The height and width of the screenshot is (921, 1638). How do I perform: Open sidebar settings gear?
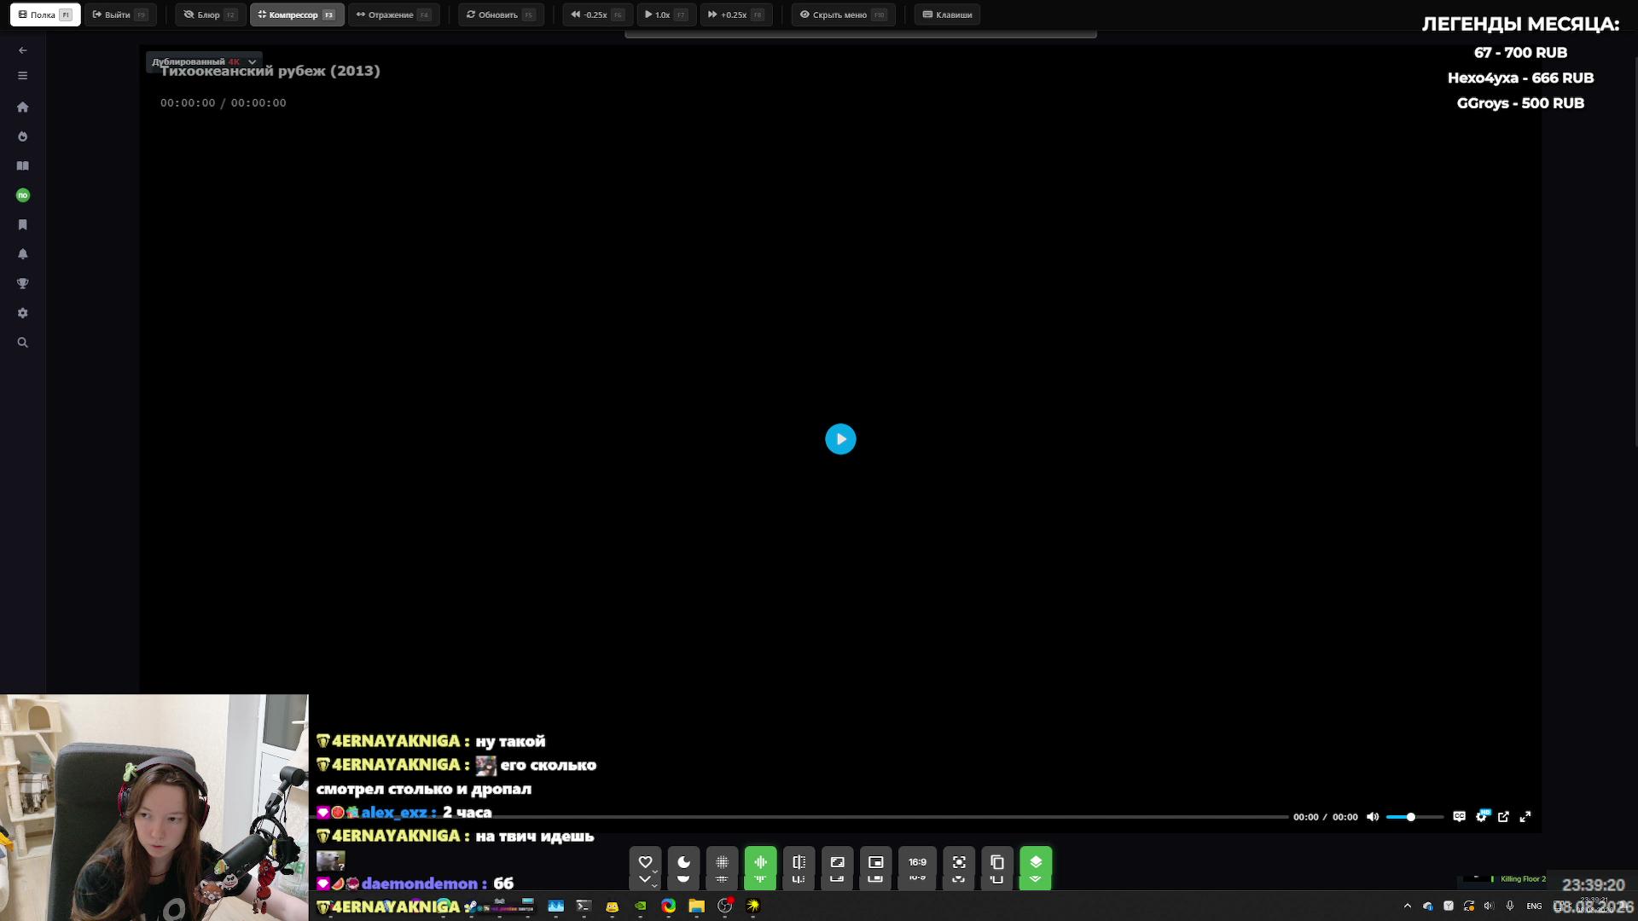(x=23, y=313)
